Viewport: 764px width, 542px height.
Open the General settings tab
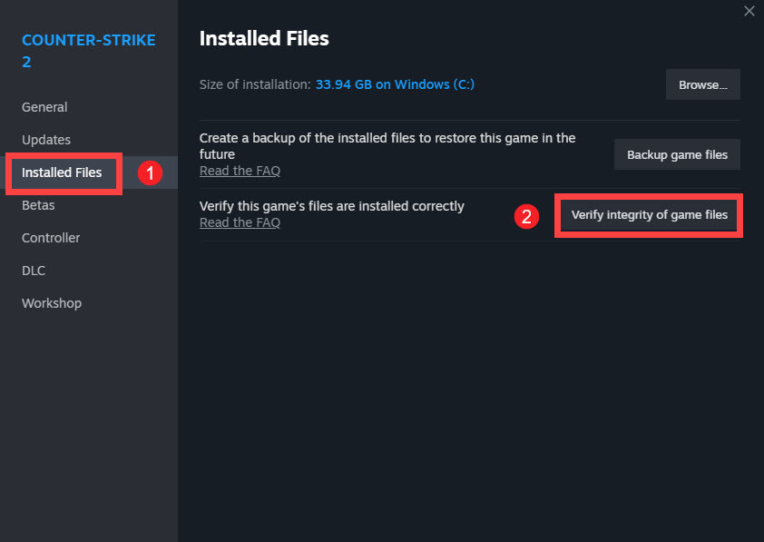coord(44,107)
